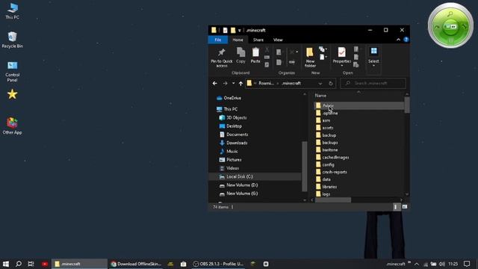478x269 pixels.
Task: Open the Windows Start menu
Action: tap(6, 264)
